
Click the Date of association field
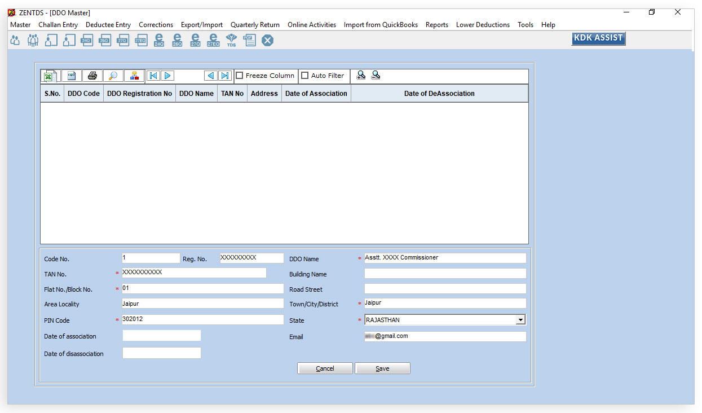pos(161,336)
